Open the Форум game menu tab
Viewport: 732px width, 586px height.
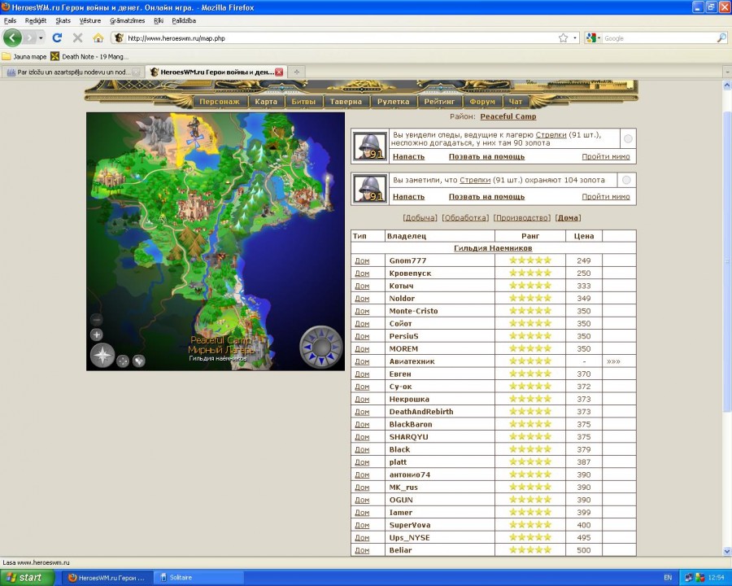pos(482,102)
